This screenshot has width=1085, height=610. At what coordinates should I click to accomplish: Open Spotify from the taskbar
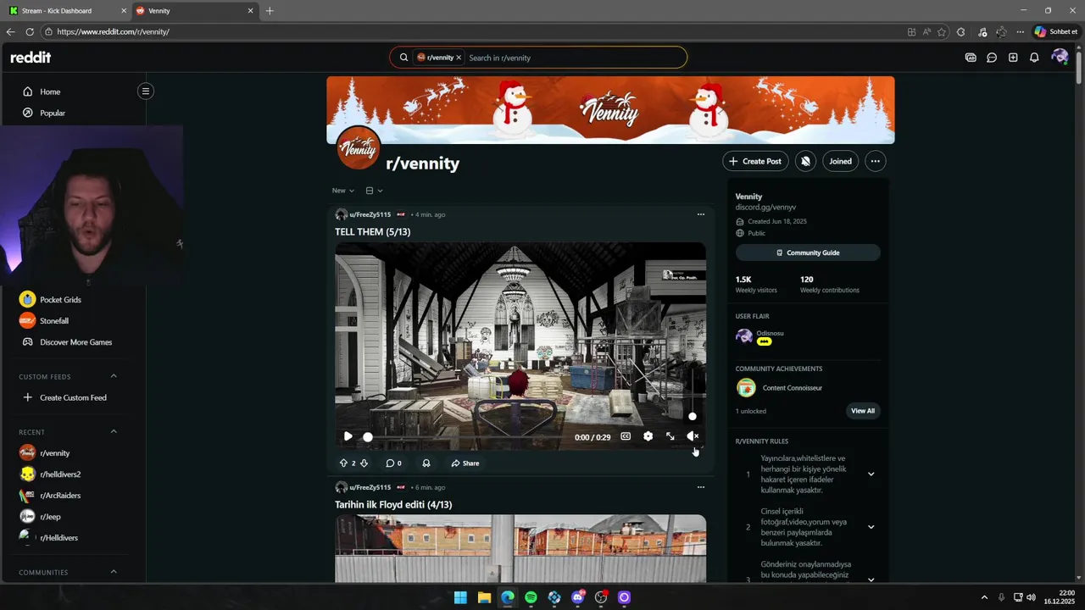531,597
